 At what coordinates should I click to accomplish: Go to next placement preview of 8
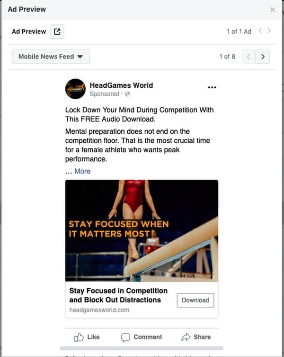[x=263, y=57]
